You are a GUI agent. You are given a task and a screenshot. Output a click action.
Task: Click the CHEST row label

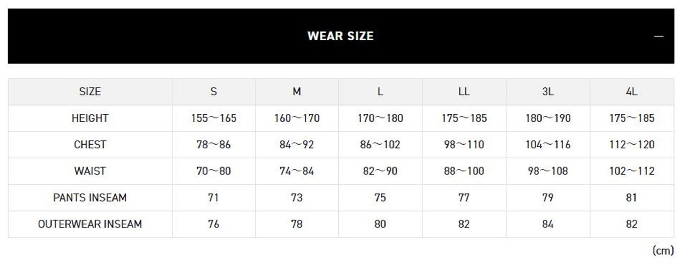[90, 145]
